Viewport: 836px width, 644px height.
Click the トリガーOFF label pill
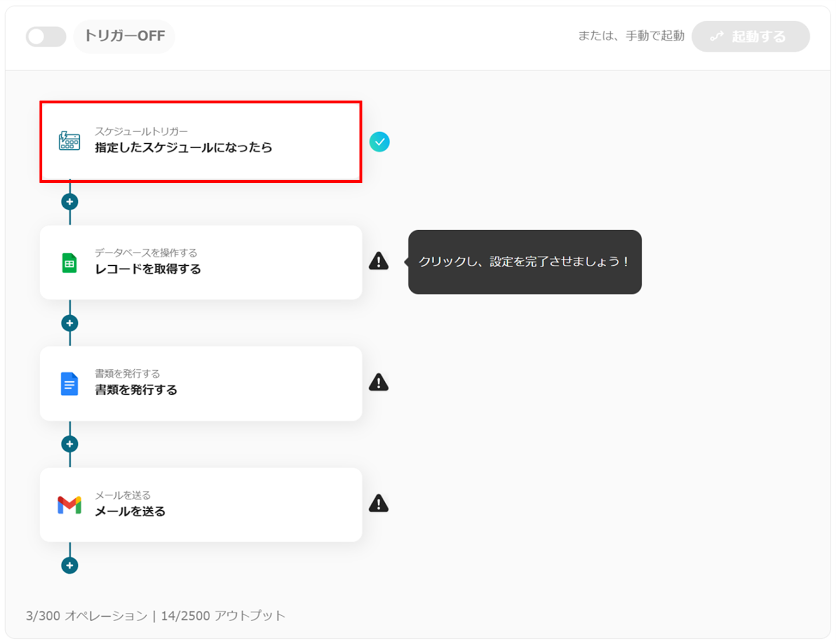pyautogui.click(x=124, y=37)
